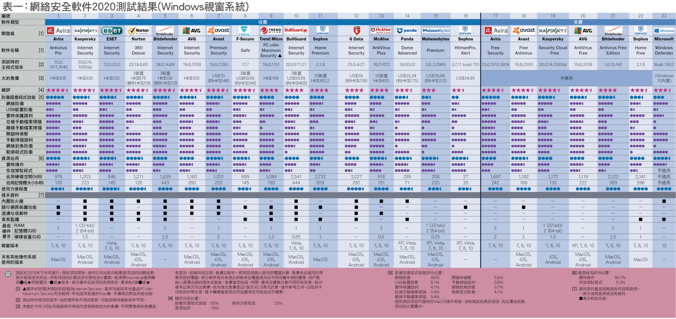Click the '(Windows 10內置)' price cell

click(664, 78)
